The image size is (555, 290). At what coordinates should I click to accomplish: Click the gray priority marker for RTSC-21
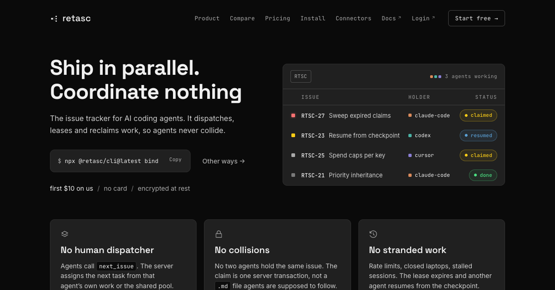point(293,175)
